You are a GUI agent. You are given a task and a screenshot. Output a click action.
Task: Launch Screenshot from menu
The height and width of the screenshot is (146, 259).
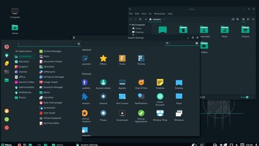click(47, 108)
